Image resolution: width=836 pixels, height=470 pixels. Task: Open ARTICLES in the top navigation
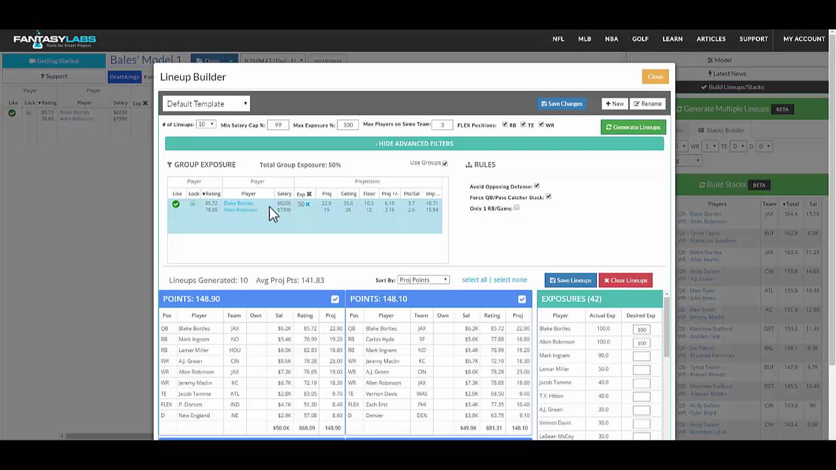711,39
